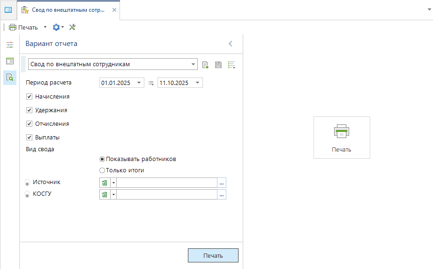Select the Только итоги radio option
The width and height of the screenshot is (433, 269).
pos(102,170)
